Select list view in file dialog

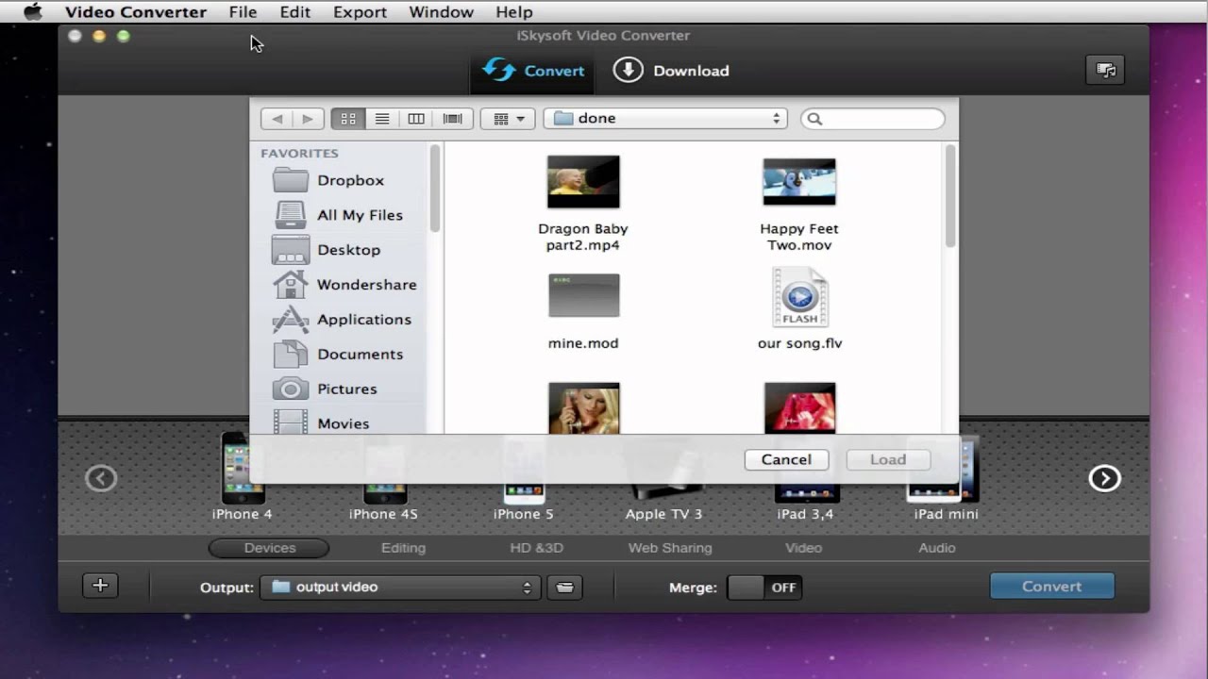point(382,119)
